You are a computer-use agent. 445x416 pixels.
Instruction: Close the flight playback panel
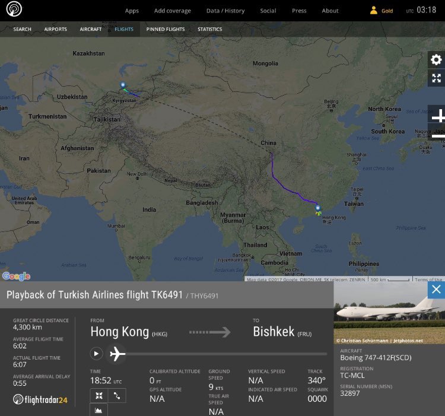[x=436, y=290]
